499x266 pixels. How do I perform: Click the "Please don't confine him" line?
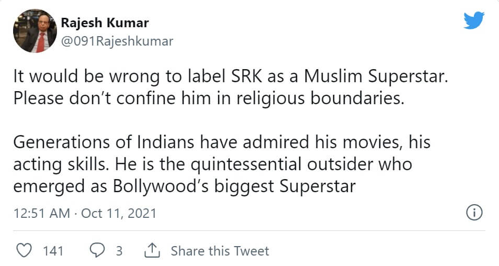[x=209, y=99]
